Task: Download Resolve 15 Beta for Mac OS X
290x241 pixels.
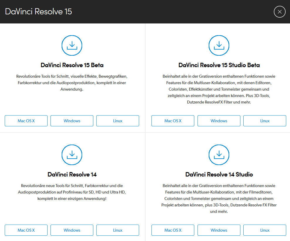Action: 26,121
